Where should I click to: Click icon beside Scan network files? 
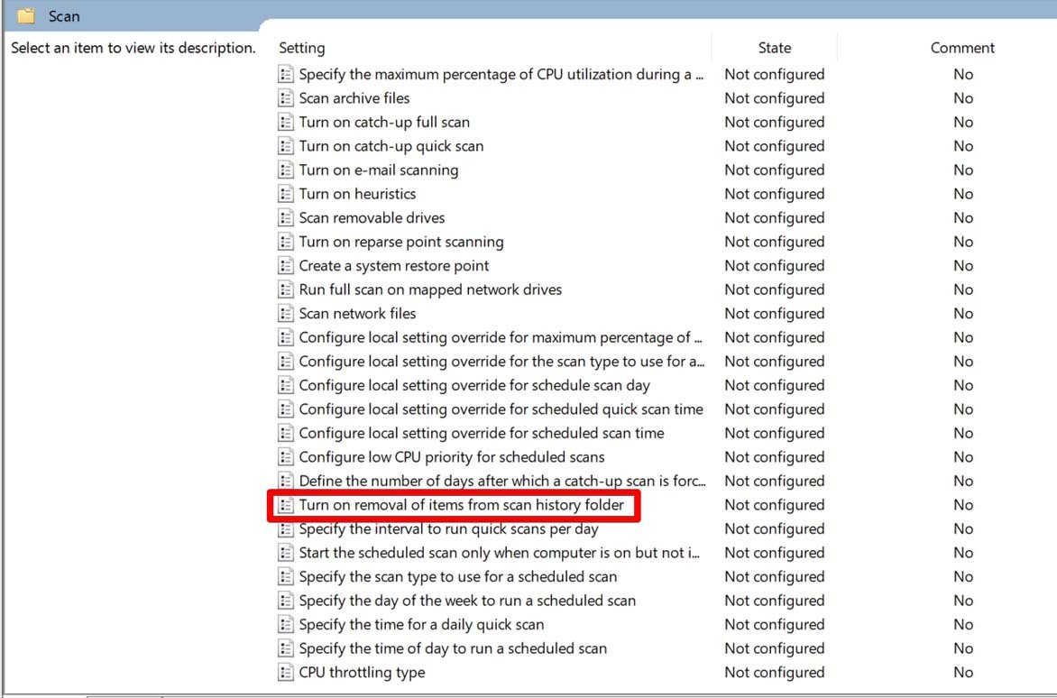pyautogui.click(x=286, y=314)
